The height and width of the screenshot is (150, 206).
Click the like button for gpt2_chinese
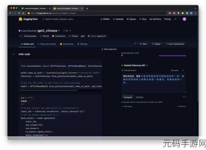66,31
